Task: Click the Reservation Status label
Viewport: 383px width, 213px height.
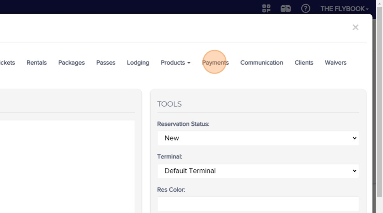Action: [x=183, y=124]
